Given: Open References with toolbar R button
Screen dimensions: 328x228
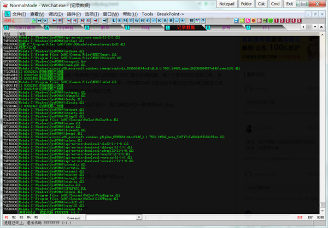Looking at the screenshot, I should (171, 21).
